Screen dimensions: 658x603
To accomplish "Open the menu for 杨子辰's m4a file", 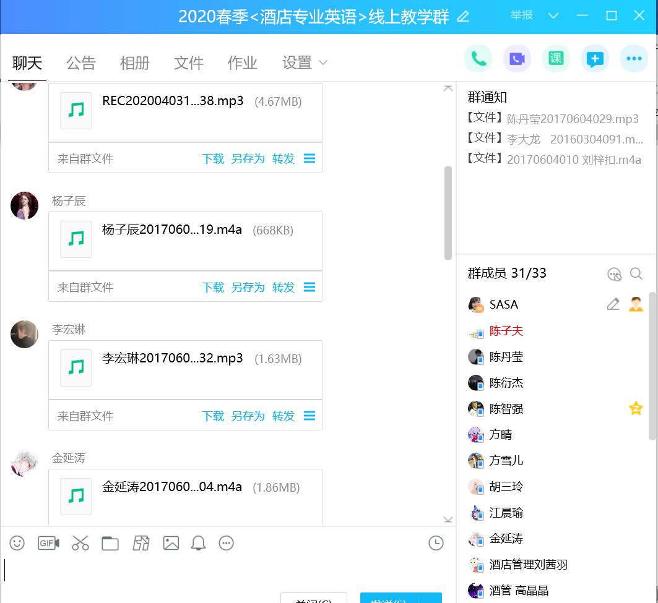I will [x=310, y=288].
